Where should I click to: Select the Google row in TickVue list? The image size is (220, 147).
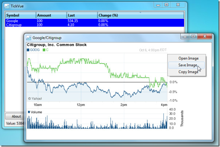tap(95, 21)
